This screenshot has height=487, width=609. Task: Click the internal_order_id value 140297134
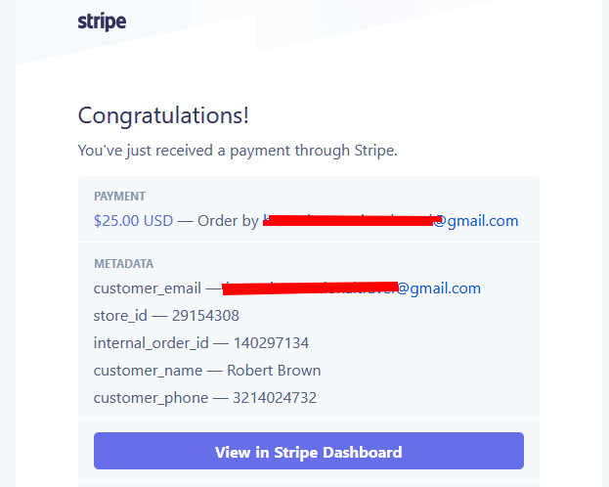pyautogui.click(x=271, y=343)
